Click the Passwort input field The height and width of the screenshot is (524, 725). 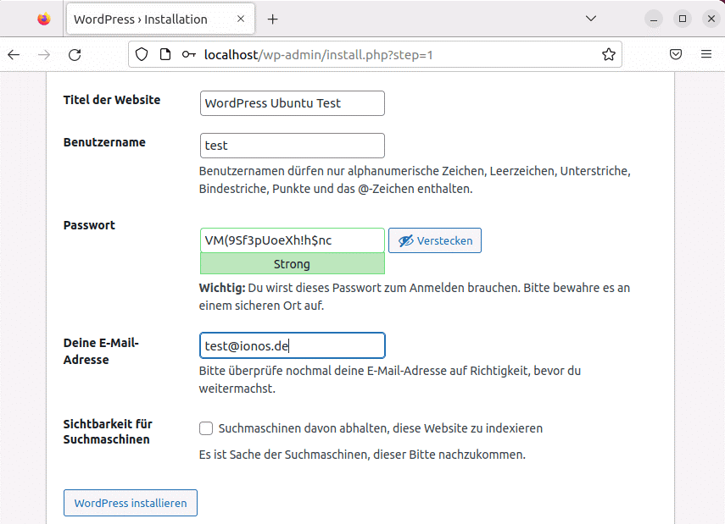293,240
